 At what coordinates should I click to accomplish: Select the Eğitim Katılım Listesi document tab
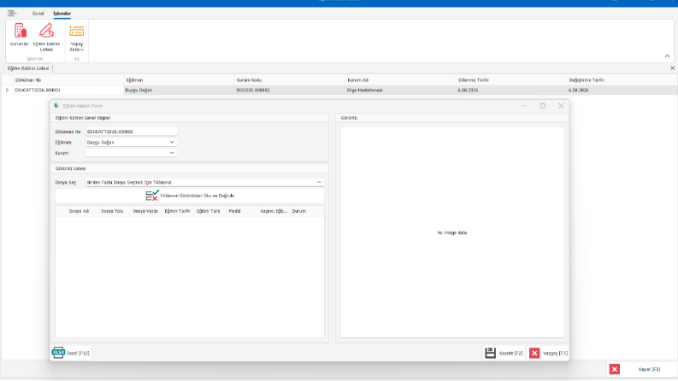pyautogui.click(x=28, y=68)
